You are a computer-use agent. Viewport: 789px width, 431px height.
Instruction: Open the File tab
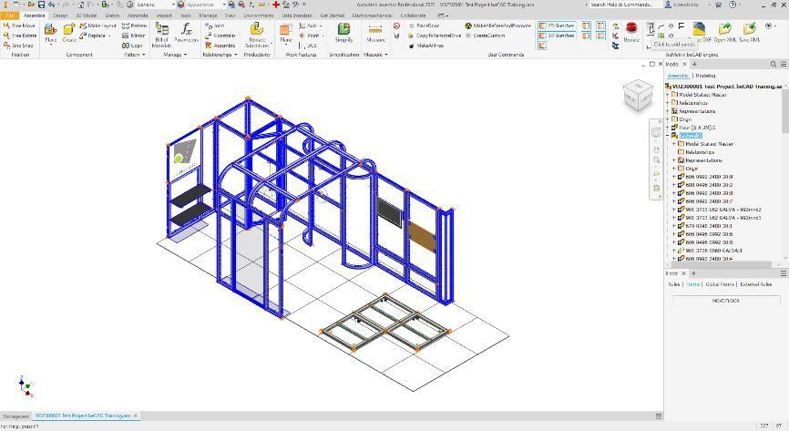pos(9,15)
